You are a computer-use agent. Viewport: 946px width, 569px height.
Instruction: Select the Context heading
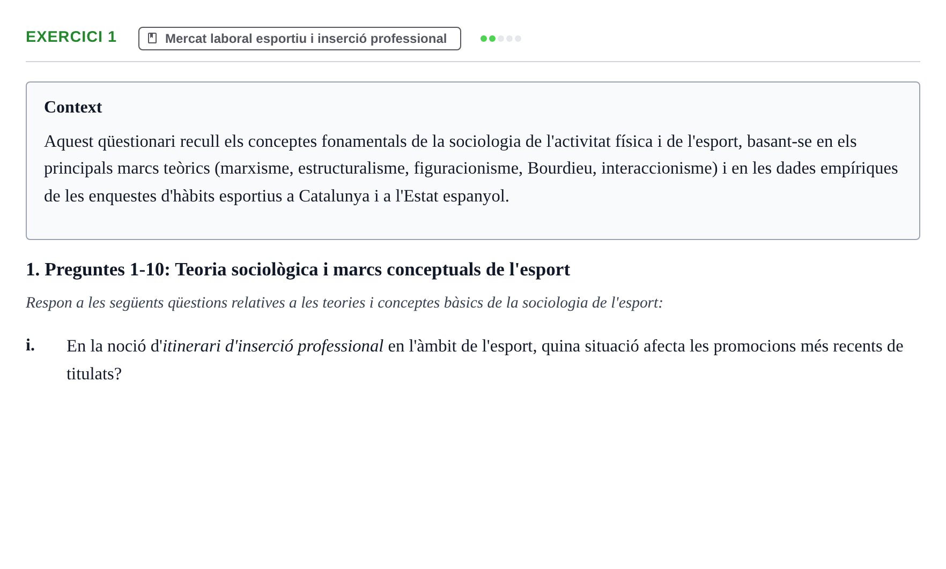pyautogui.click(x=73, y=107)
